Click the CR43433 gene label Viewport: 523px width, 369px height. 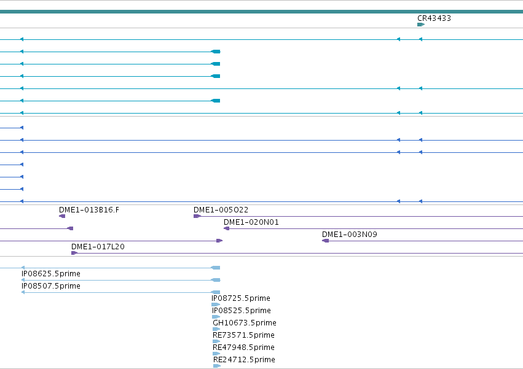434,18
